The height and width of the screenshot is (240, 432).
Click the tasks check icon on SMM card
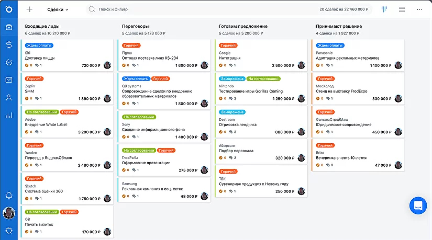click(x=27, y=98)
